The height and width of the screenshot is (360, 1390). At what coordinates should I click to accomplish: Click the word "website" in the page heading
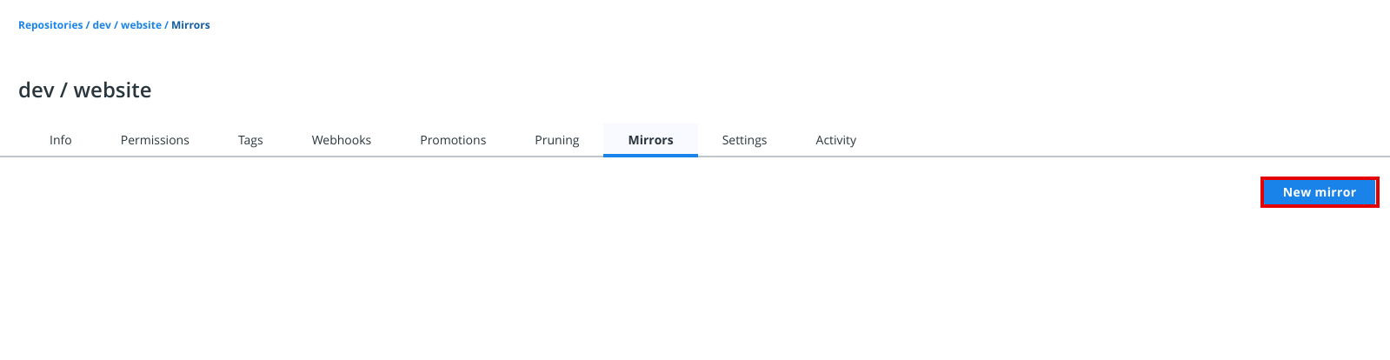click(x=112, y=90)
